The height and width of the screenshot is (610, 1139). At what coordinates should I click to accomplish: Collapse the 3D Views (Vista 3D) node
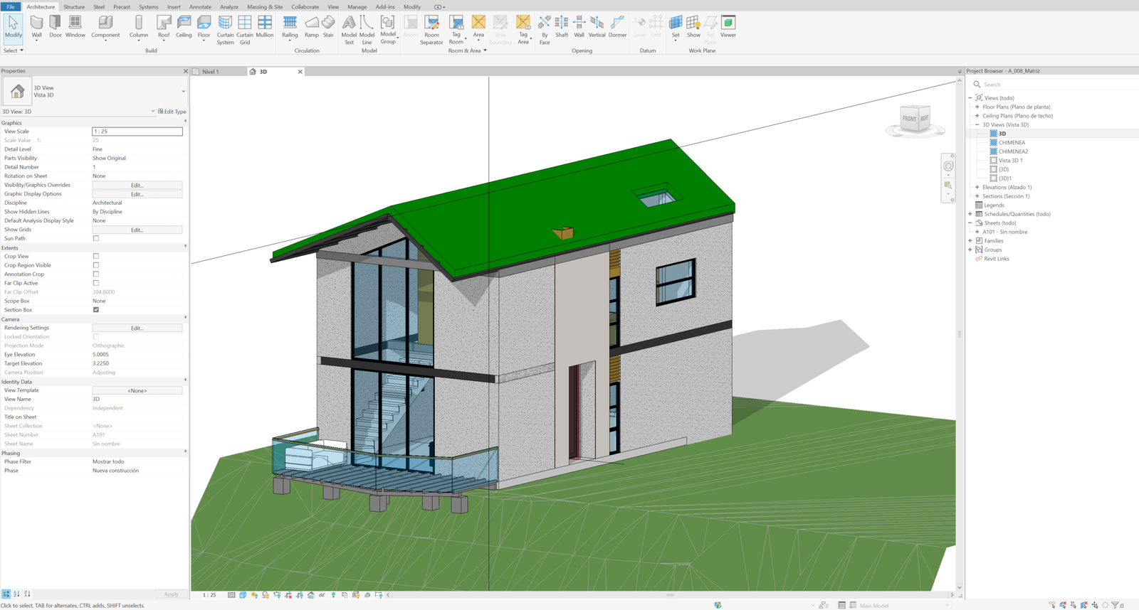(x=977, y=125)
